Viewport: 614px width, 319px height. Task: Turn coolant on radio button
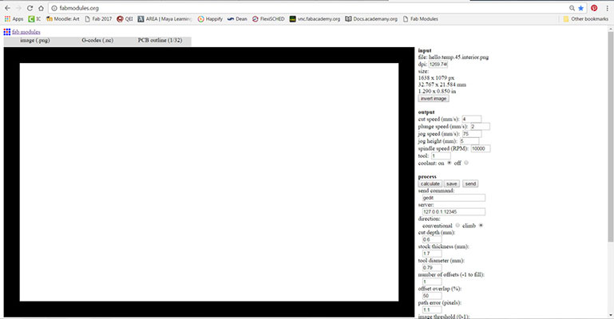450,163
